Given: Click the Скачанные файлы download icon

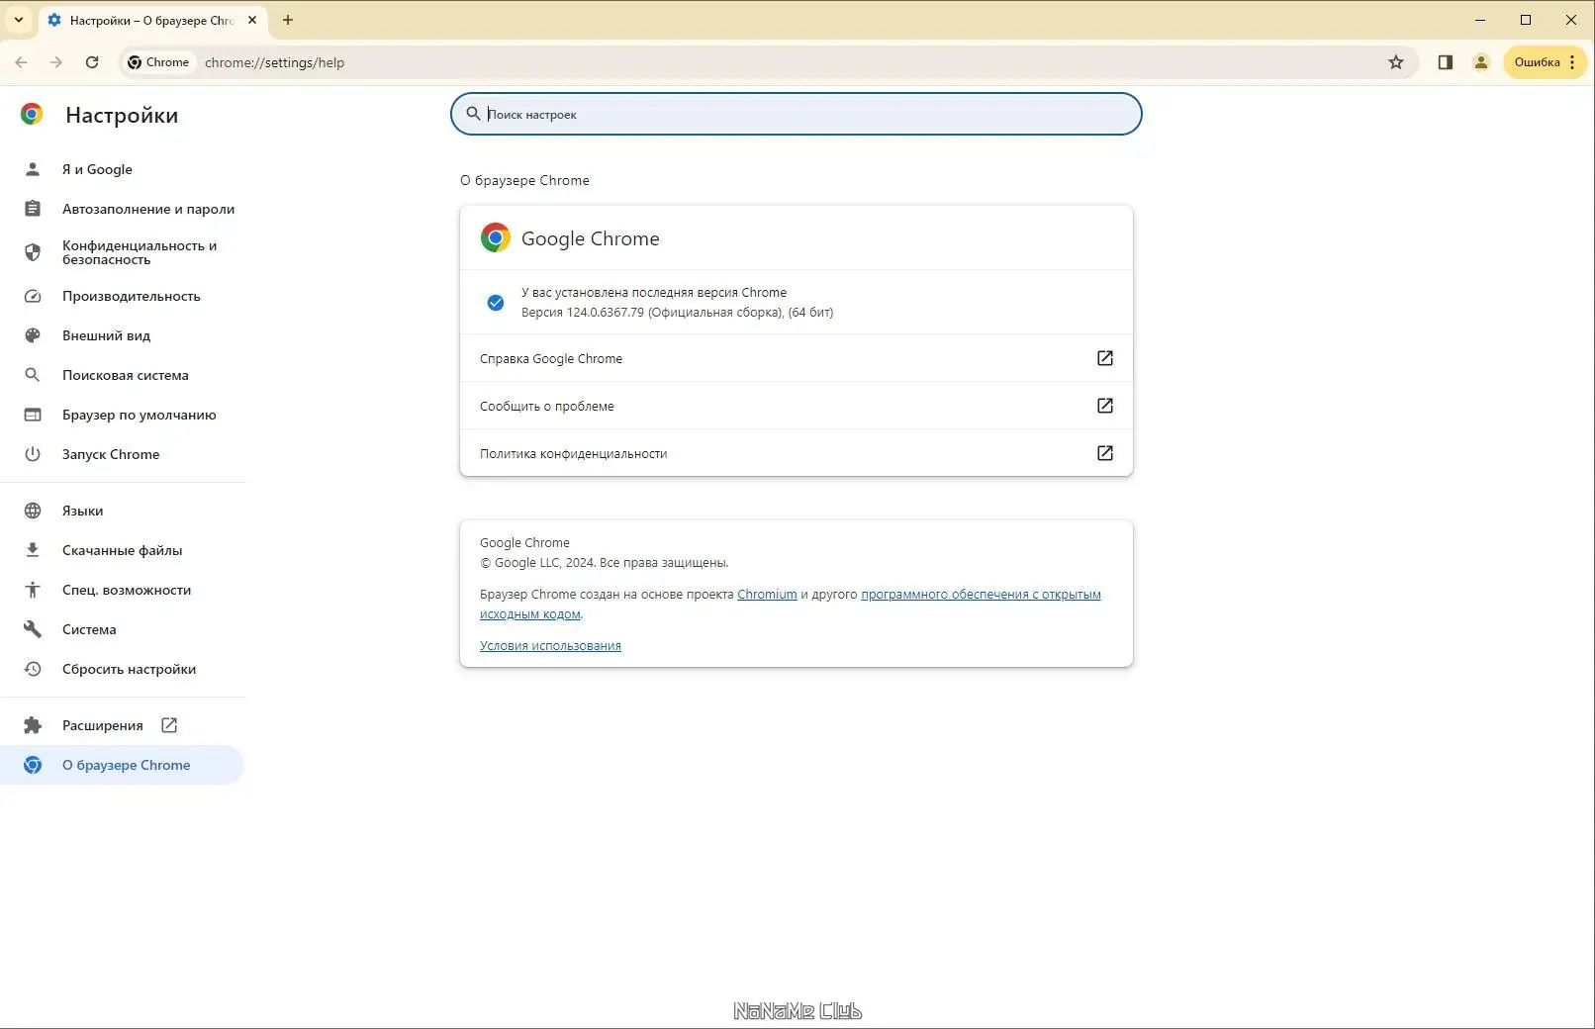Looking at the screenshot, I should (x=33, y=550).
